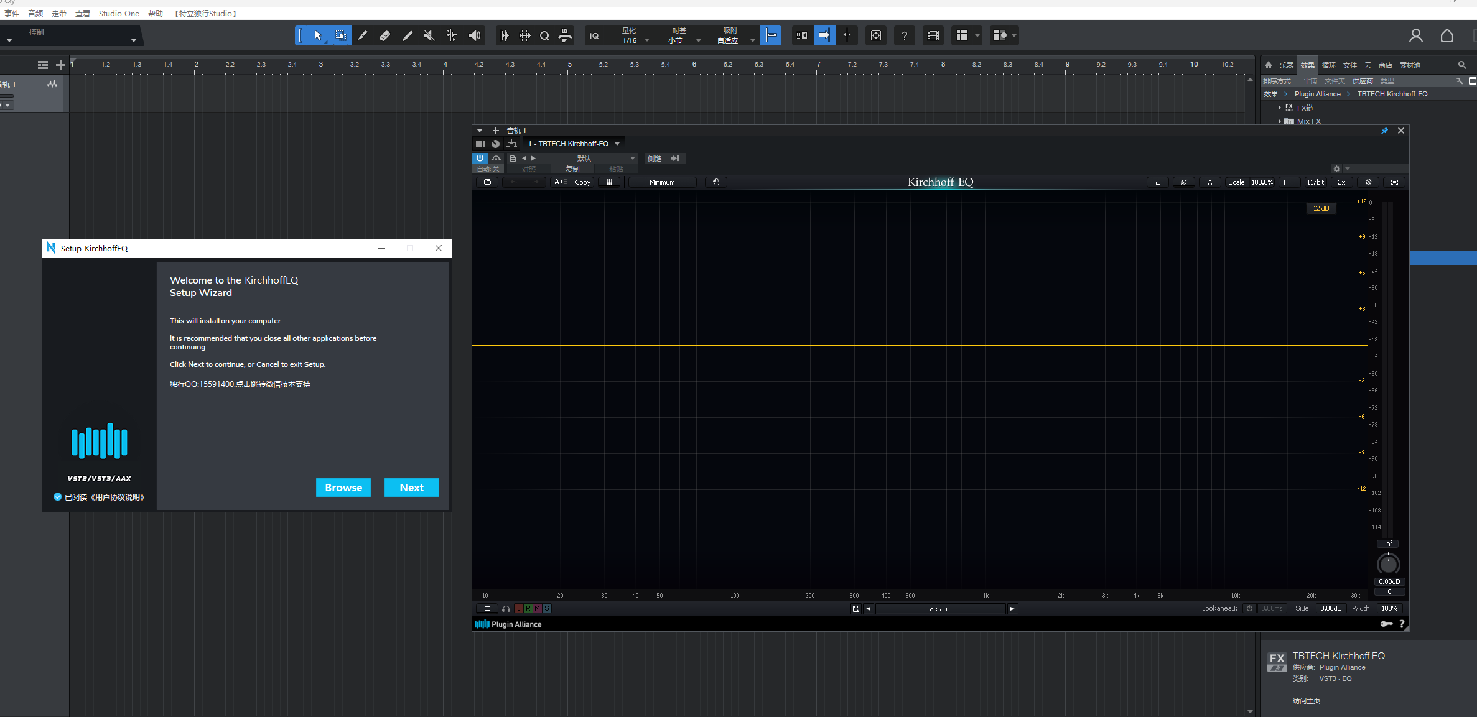The width and height of the screenshot is (1477, 717).
Task: Click the plugin key license icon
Action: tap(1386, 624)
